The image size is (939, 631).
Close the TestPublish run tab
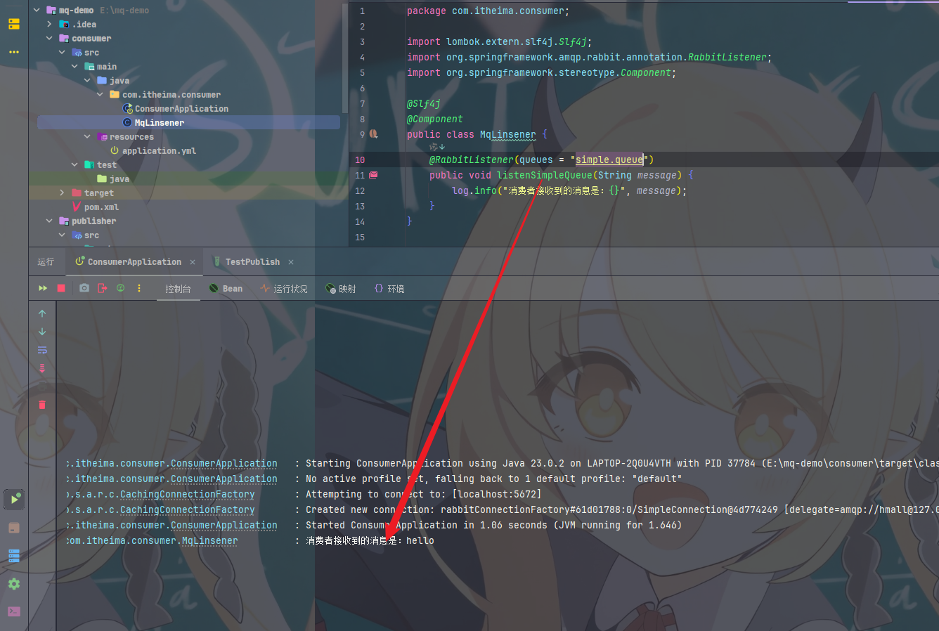291,262
